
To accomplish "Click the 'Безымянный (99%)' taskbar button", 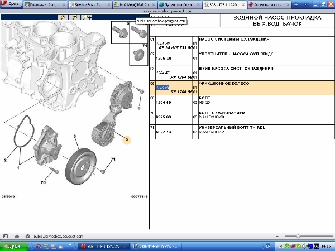I will tap(156, 247).
